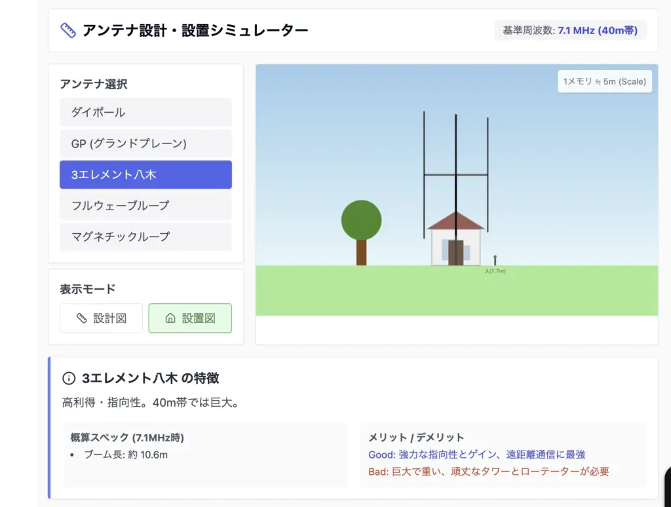The height and width of the screenshot is (507, 671).
Task: Click the ruler icon in 設計図 button
Action: pyautogui.click(x=82, y=318)
